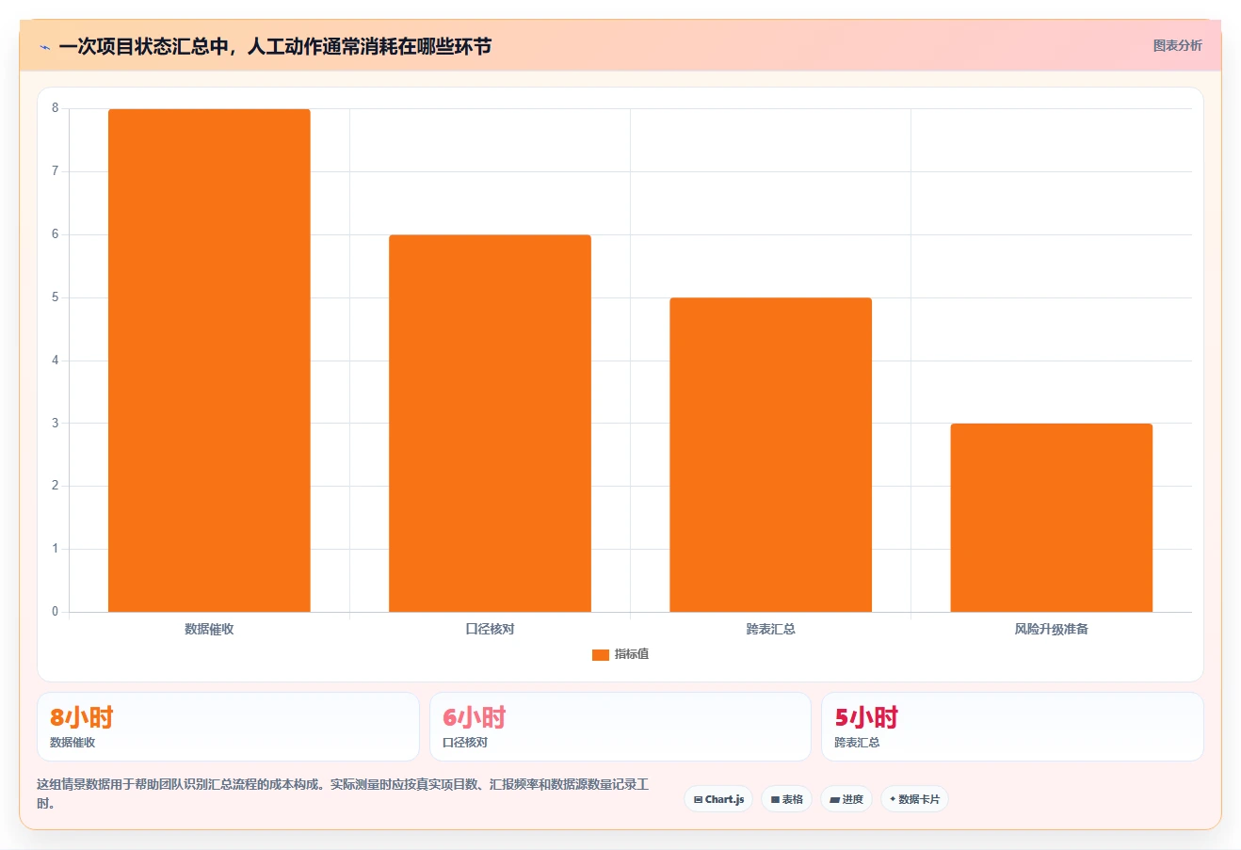Click the 图表分析 label in header
Screen dimensions: 1241x850
pos(1177,45)
